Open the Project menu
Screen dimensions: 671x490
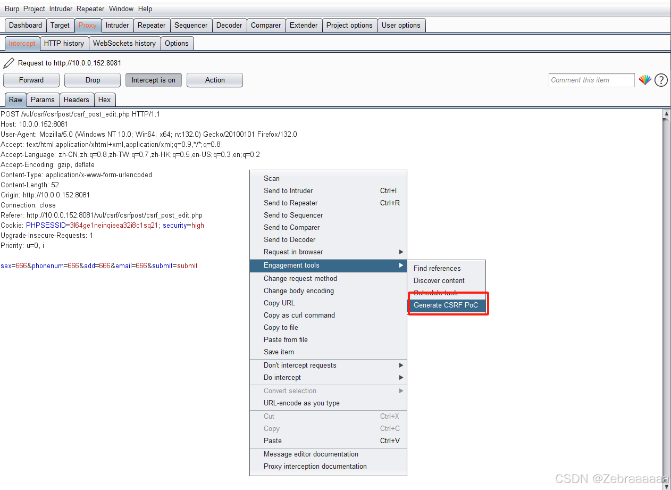click(34, 9)
